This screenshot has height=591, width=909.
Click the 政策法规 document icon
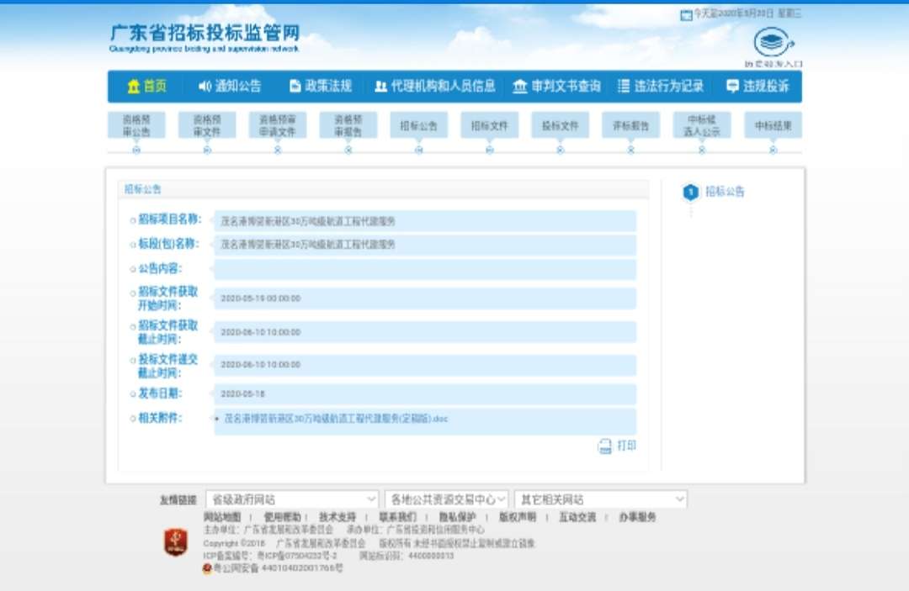[x=295, y=87]
